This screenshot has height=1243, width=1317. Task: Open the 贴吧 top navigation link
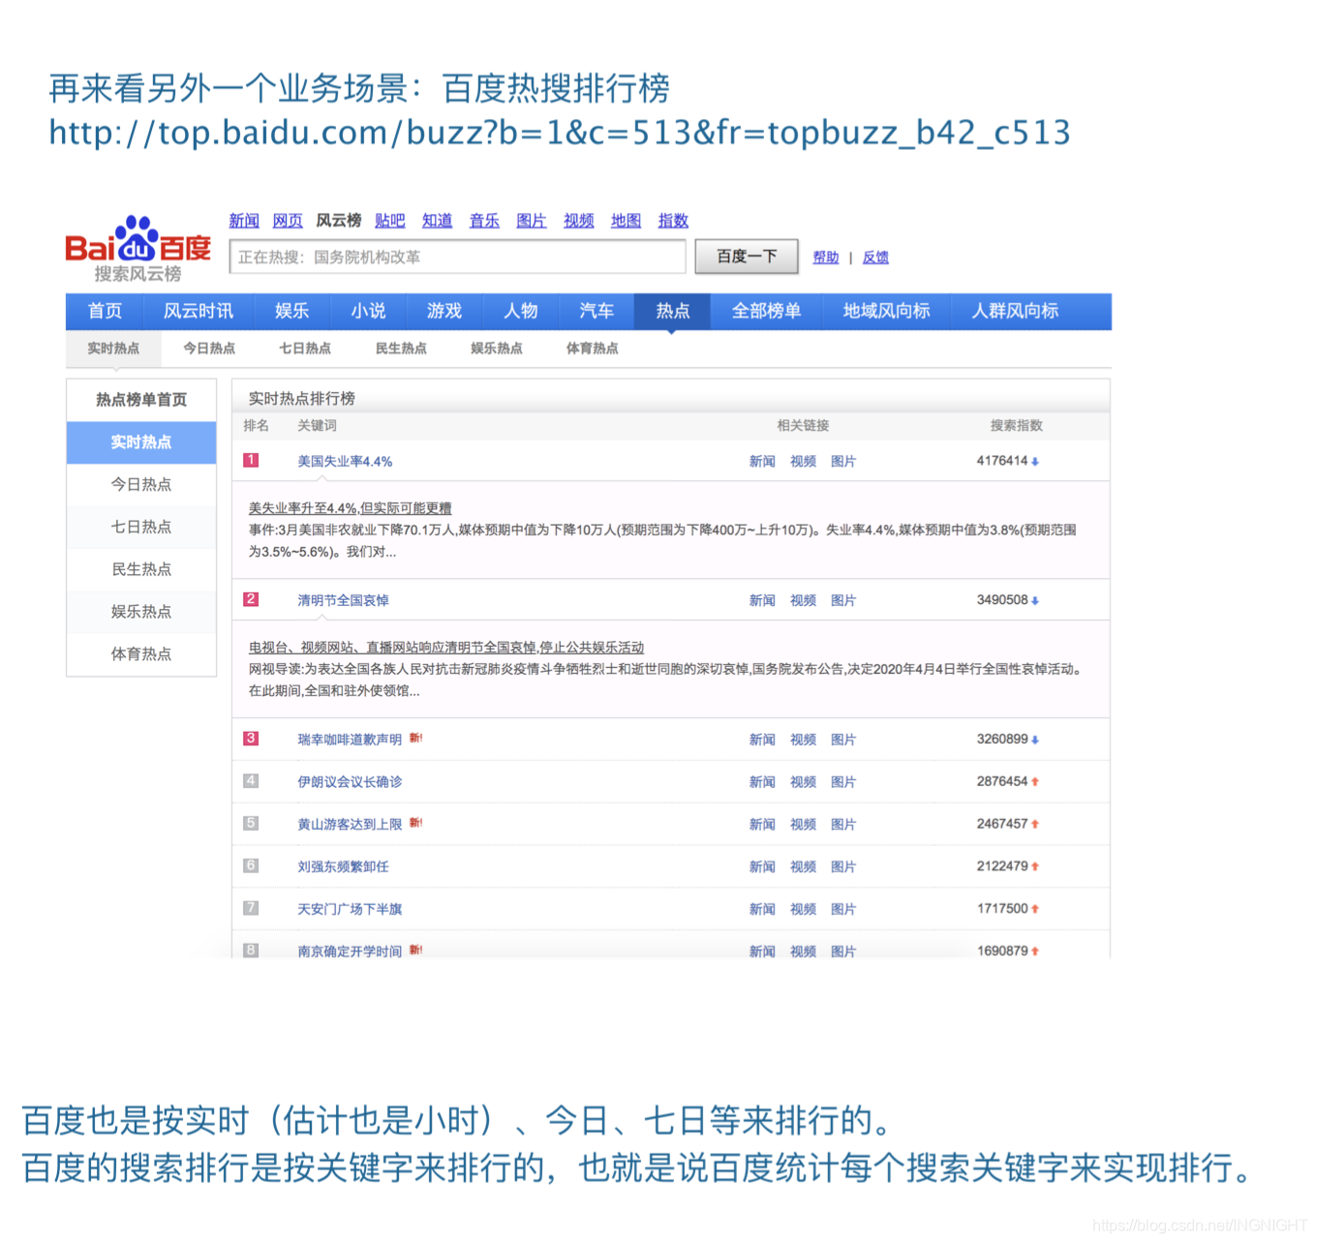(390, 221)
